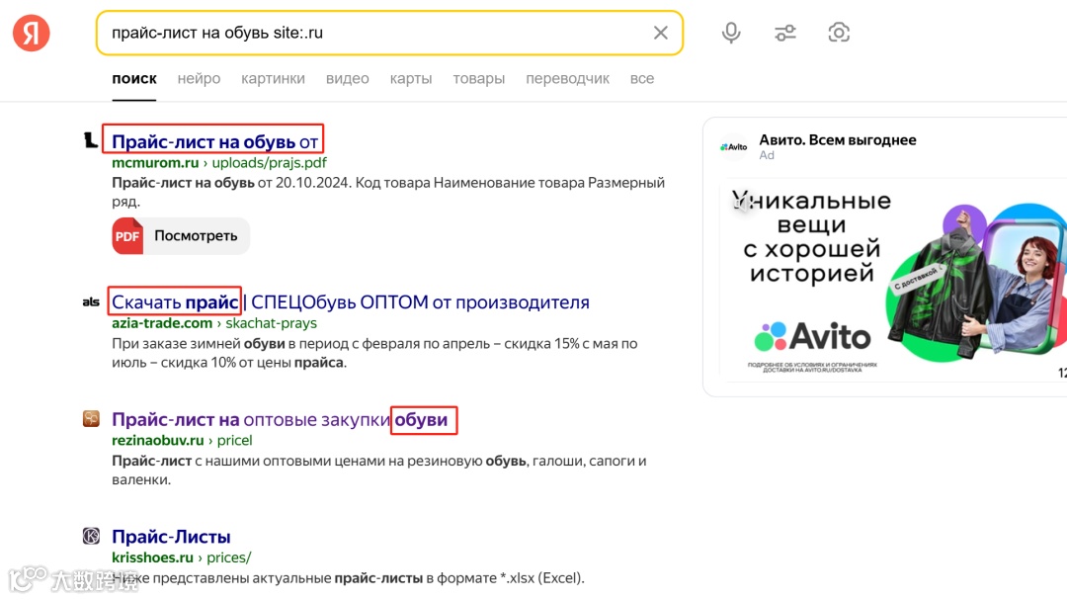Open the переводчик tab
The height and width of the screenshot is (600, 1067).
tap(567, 79)
